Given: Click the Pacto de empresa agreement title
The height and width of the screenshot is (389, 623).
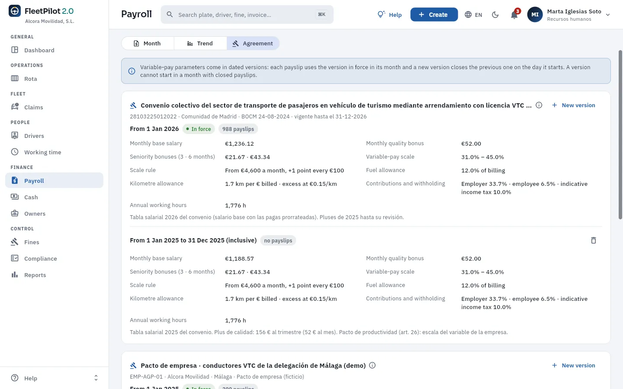Looking at the screenshot, I should click(253, 366).
